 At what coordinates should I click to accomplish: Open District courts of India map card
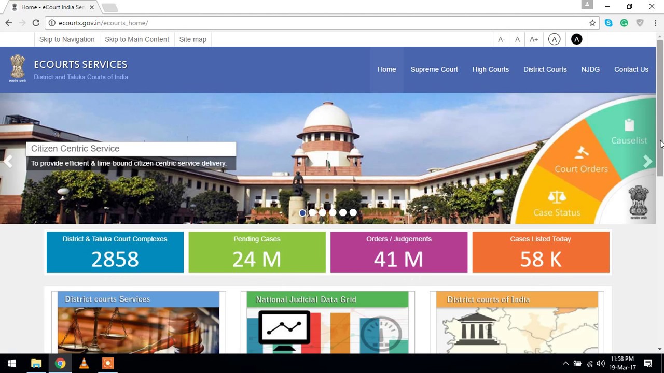517,322
